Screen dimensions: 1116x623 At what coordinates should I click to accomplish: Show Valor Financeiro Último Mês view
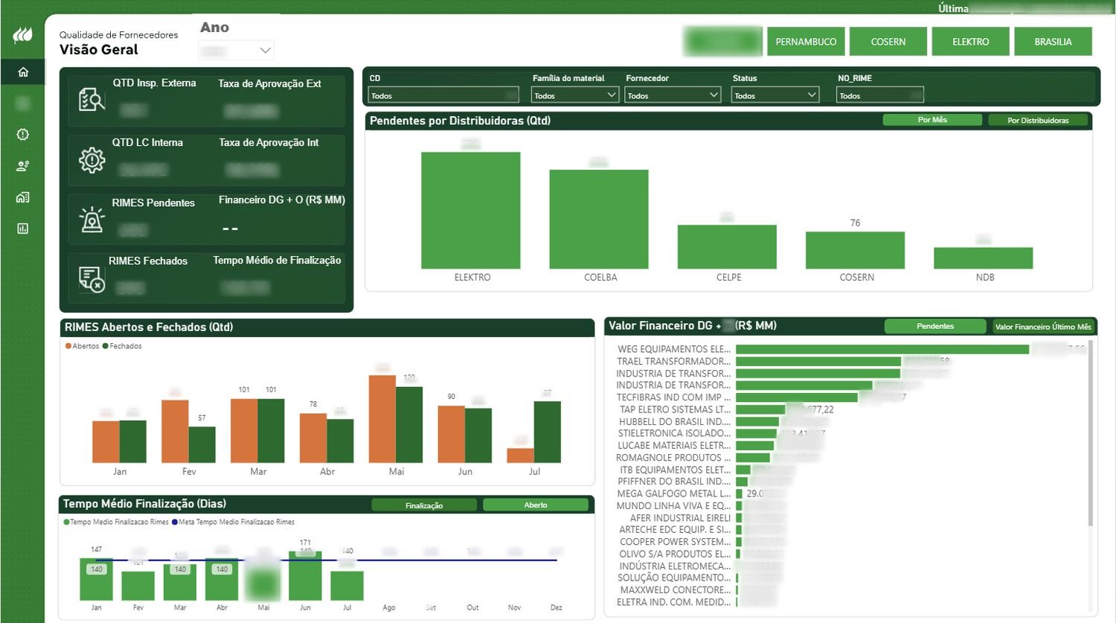click(1043, 326)
